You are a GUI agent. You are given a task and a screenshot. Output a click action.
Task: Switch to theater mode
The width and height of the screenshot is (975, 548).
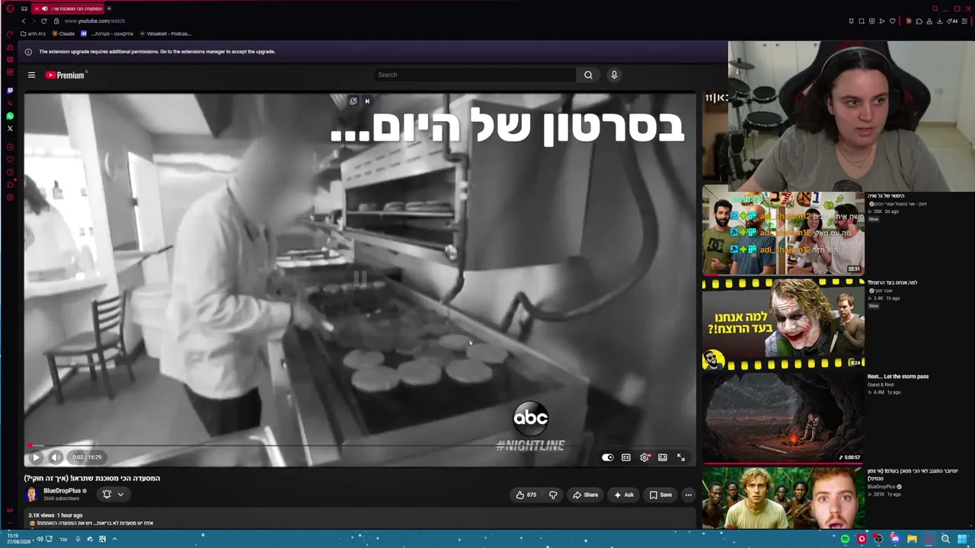click(x=663, y=457)
